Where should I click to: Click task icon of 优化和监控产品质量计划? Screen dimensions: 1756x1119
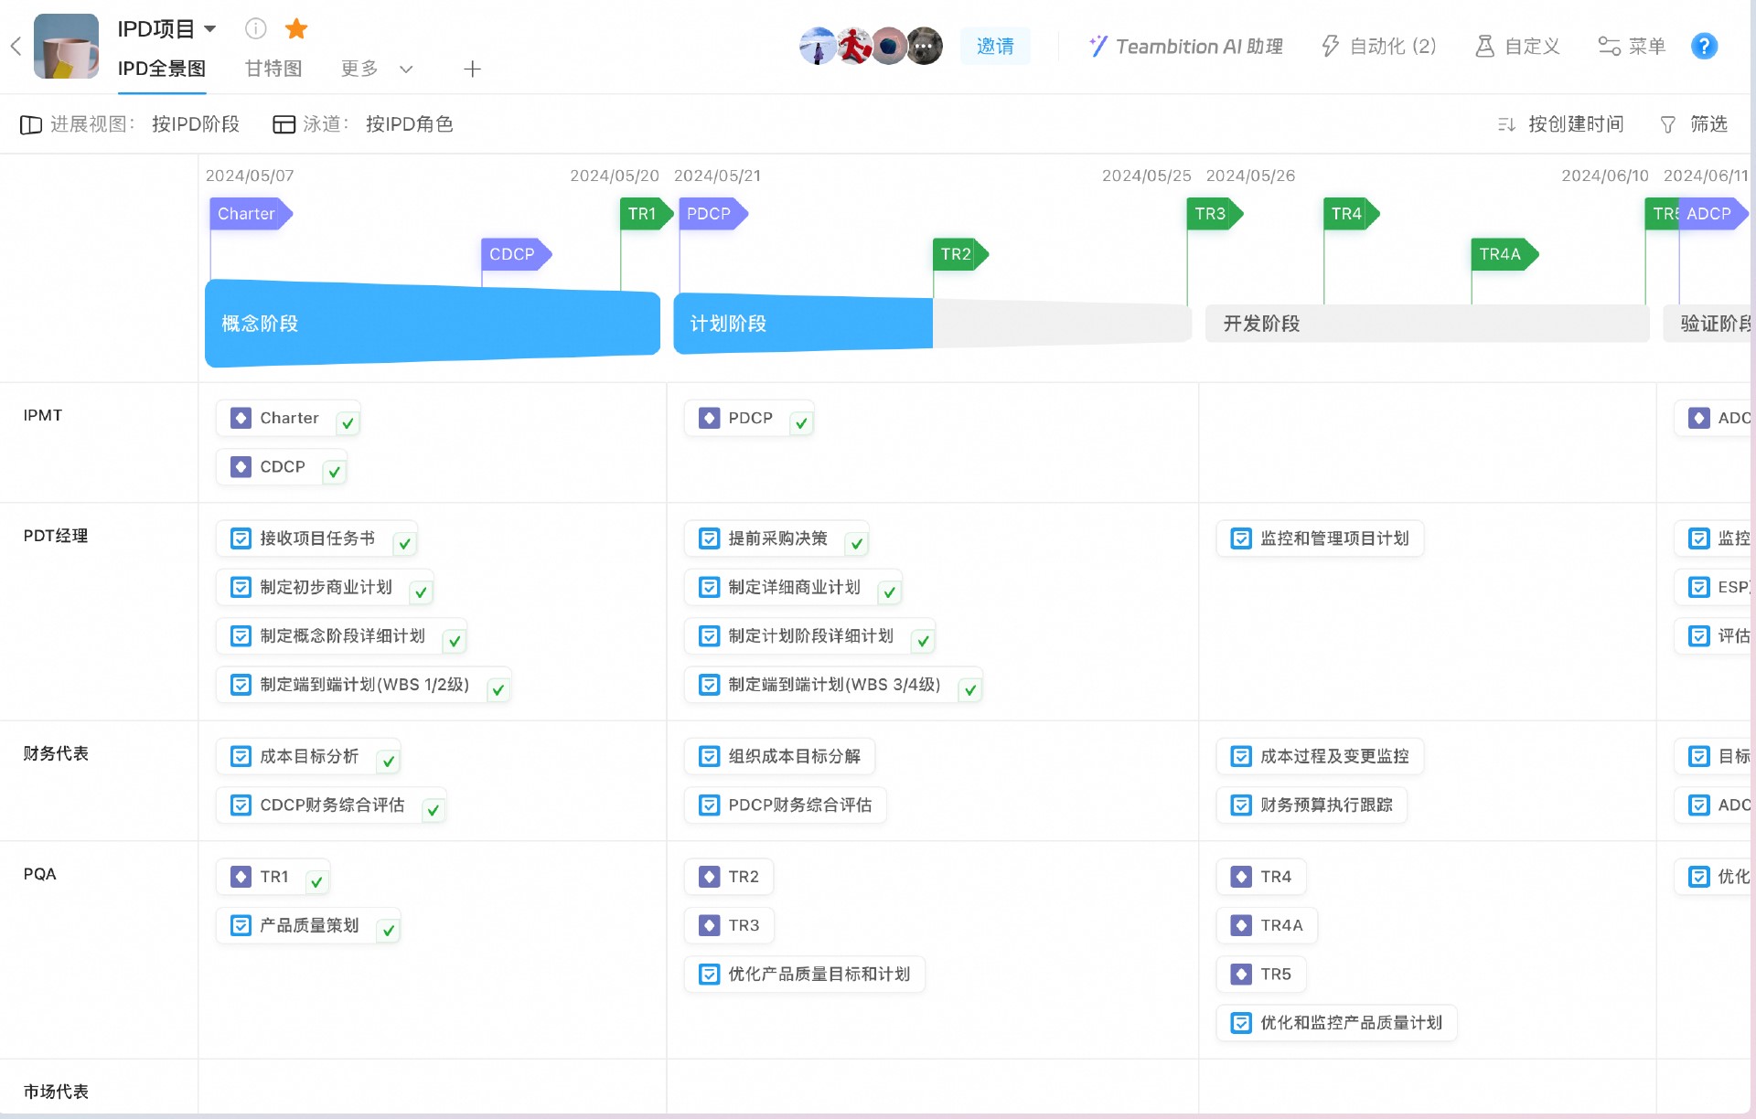[1241, 1022]
